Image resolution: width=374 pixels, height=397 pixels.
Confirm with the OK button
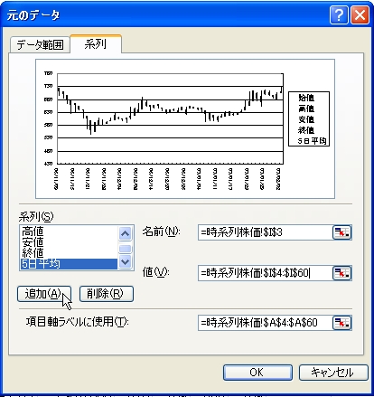257,373
